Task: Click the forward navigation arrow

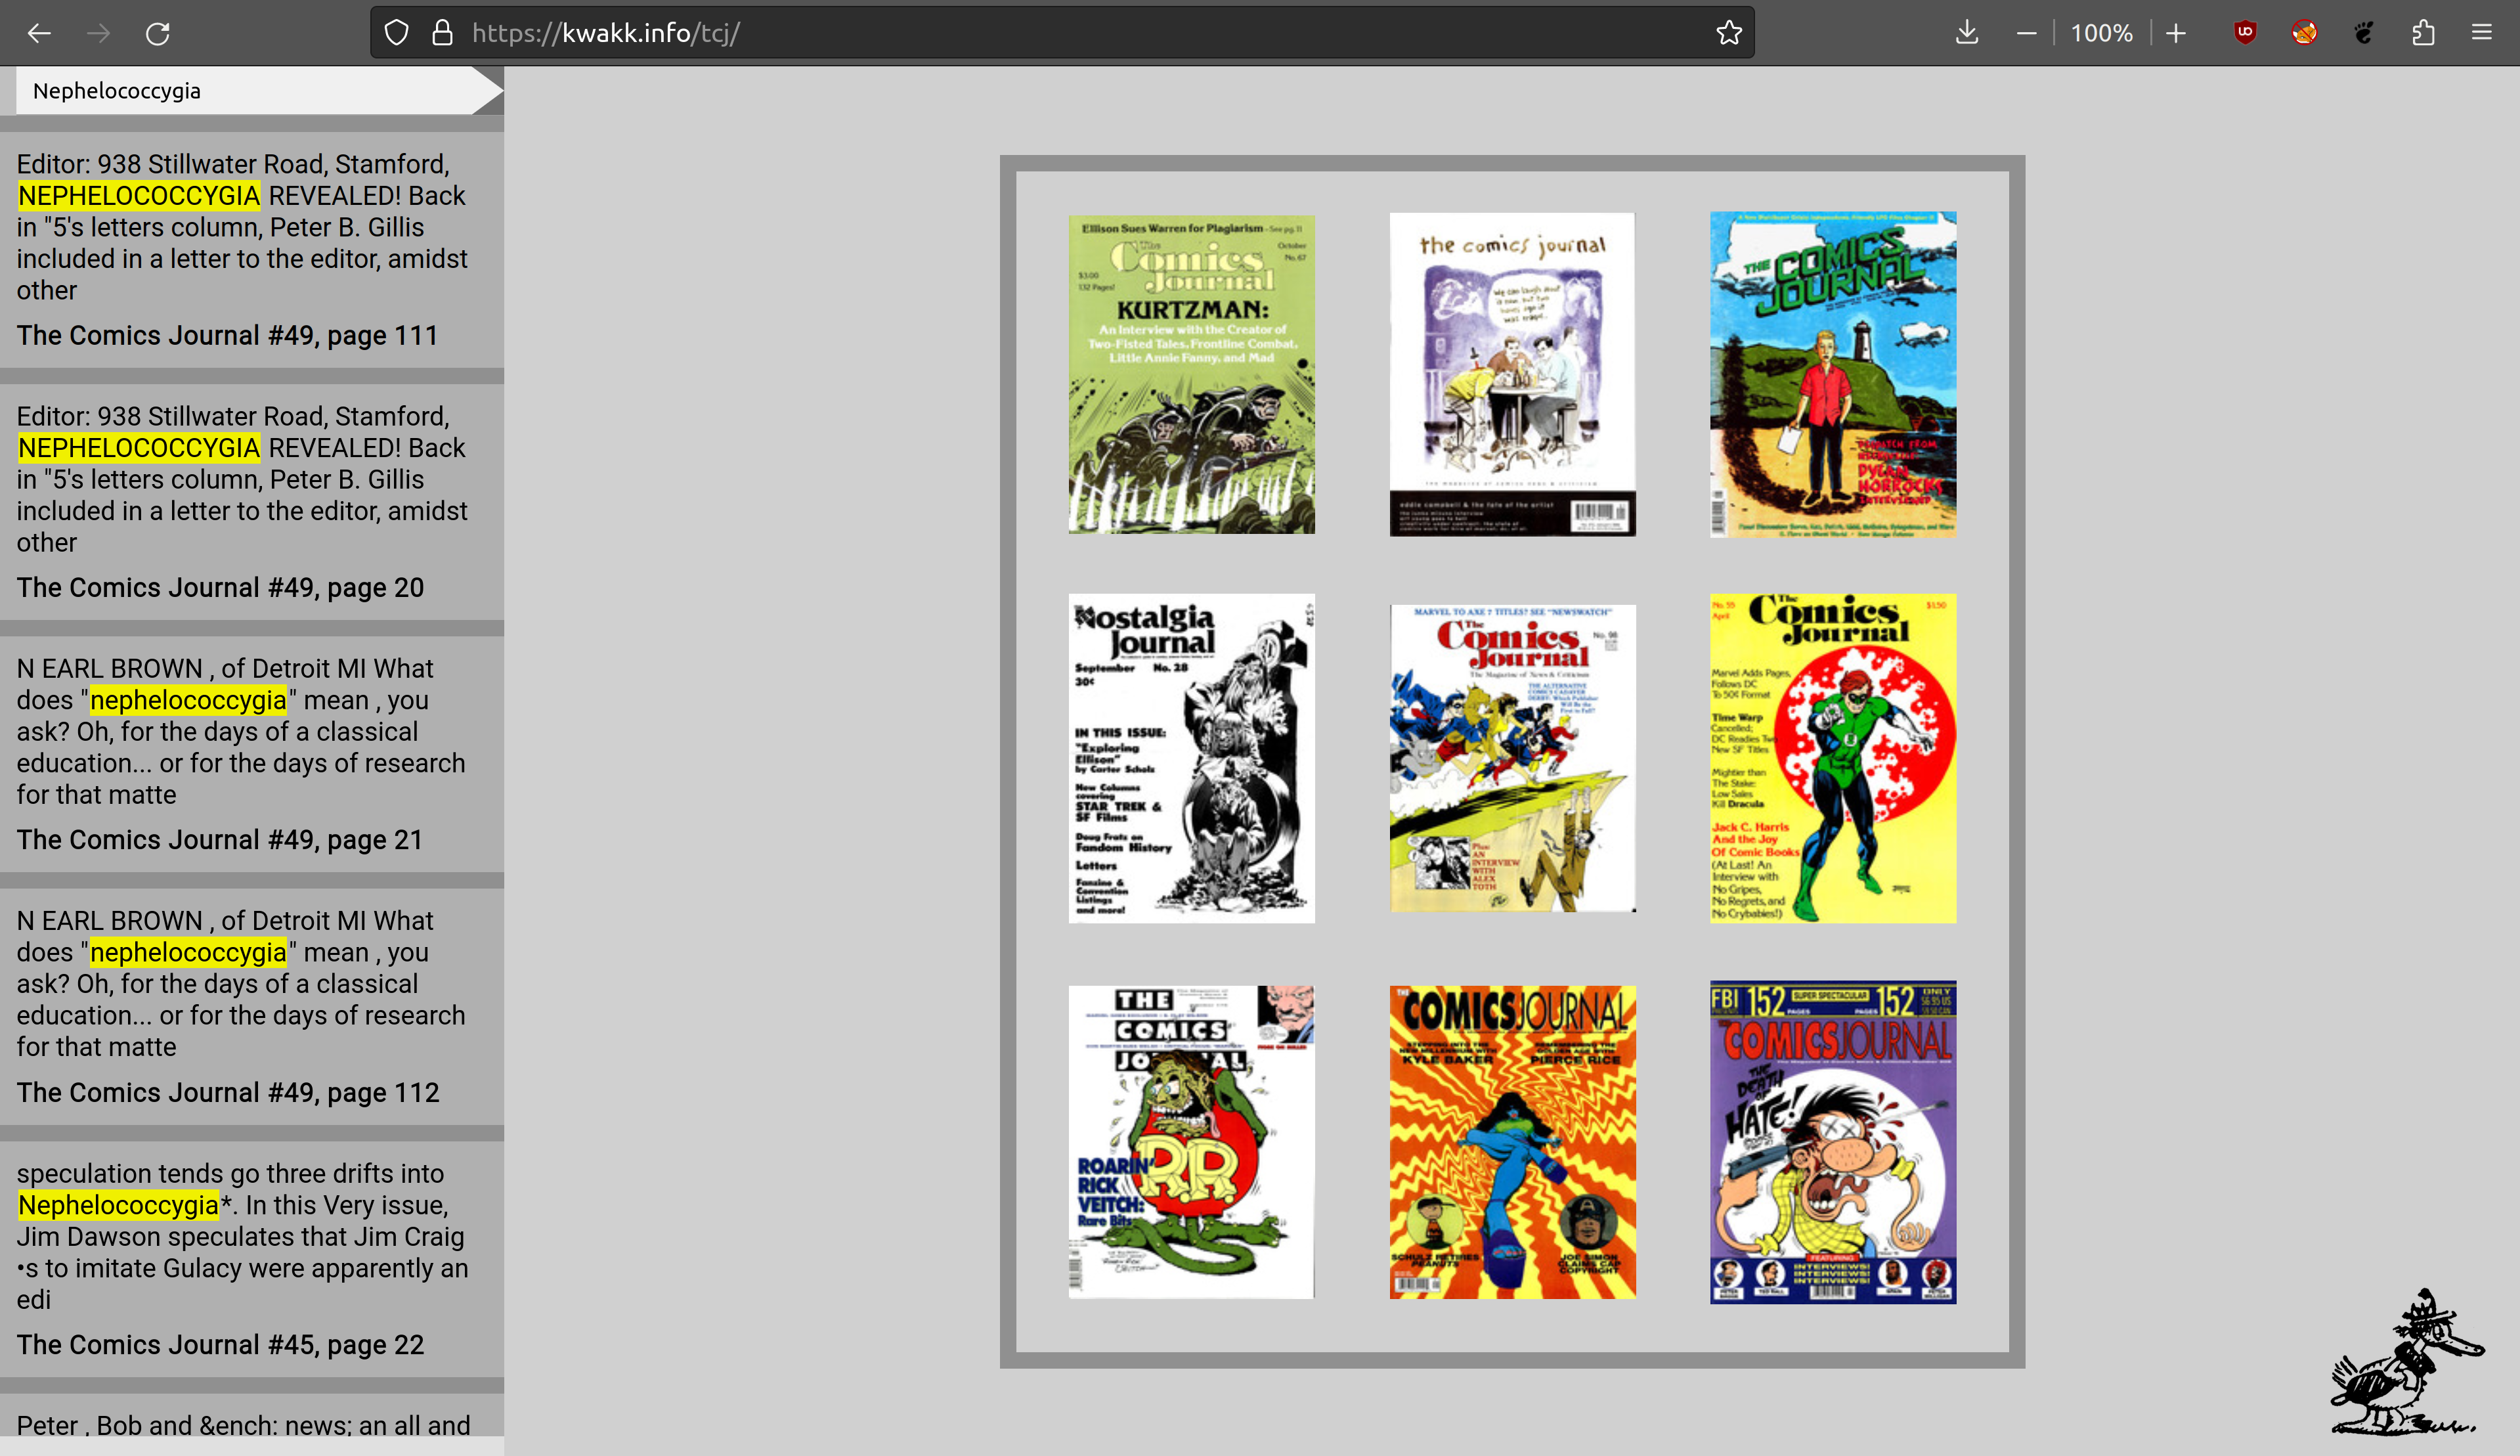Action: 98,33
